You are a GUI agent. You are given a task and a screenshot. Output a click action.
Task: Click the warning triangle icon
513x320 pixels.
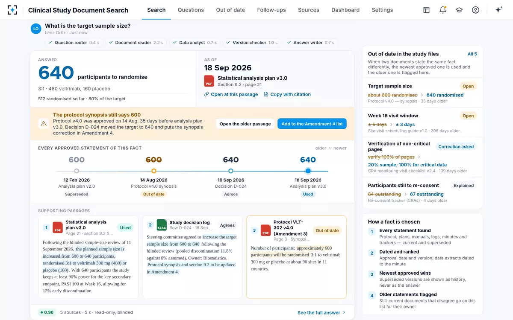[44, 124]
